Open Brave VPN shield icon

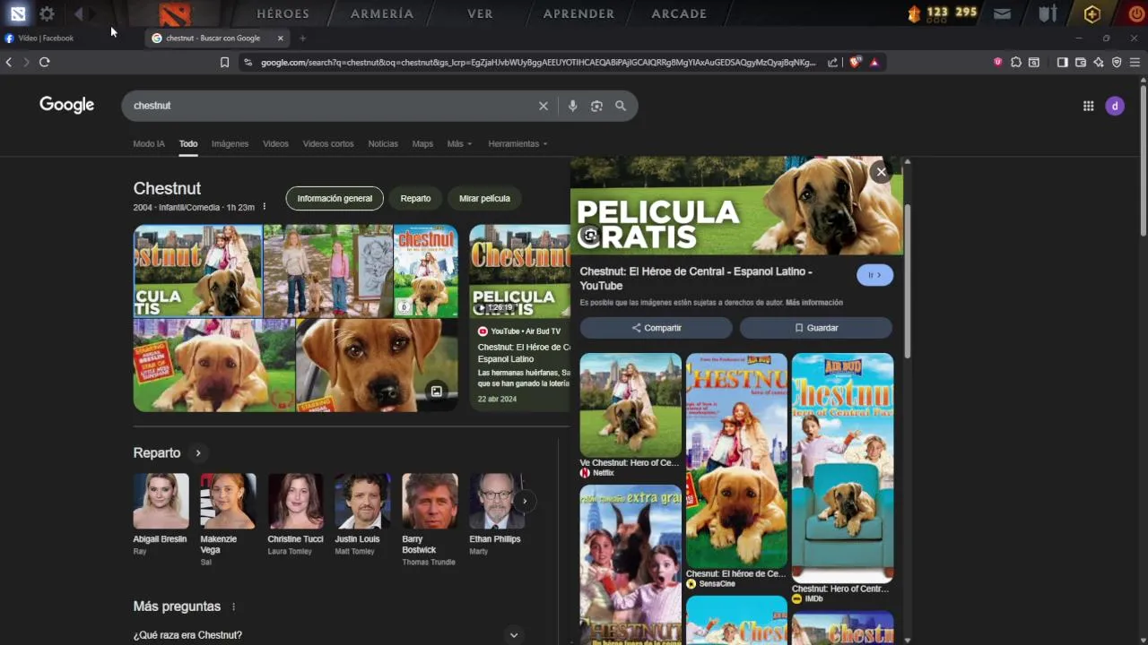[x=1117, y=62]
